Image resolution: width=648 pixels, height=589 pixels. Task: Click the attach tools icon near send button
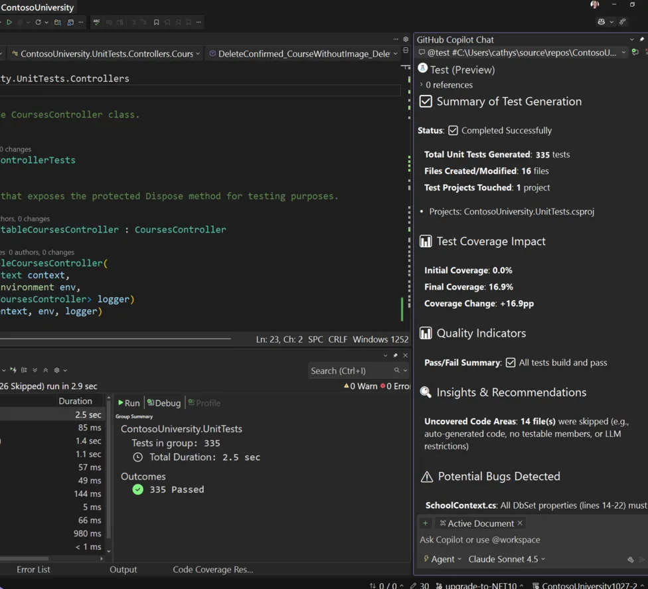[631, 559]
